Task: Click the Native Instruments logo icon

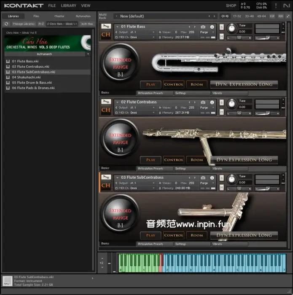Action: tap(287, 5)
